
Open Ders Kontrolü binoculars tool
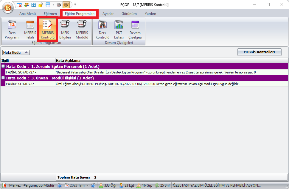102,30
